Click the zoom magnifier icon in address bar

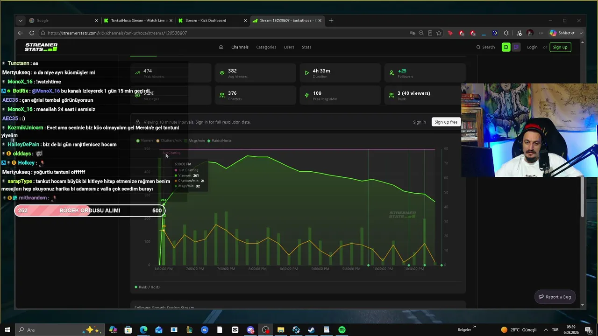coord(421,33)
